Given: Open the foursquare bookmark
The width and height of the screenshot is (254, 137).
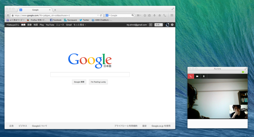Looking at the screenshot, I should click(70, 20).
